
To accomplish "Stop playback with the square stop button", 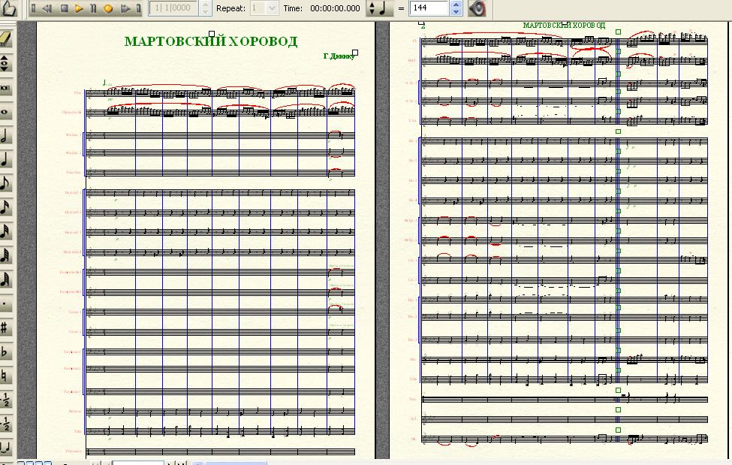I will pos(65,8).
